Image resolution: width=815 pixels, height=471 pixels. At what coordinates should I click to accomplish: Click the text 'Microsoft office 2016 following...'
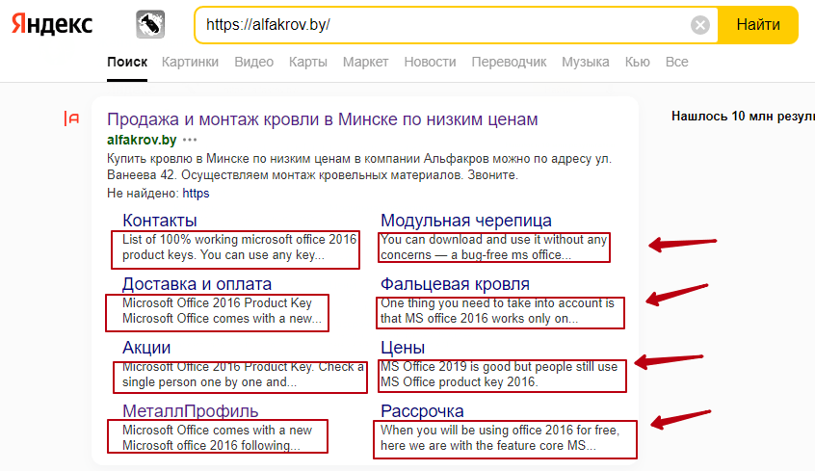(211, 446)
